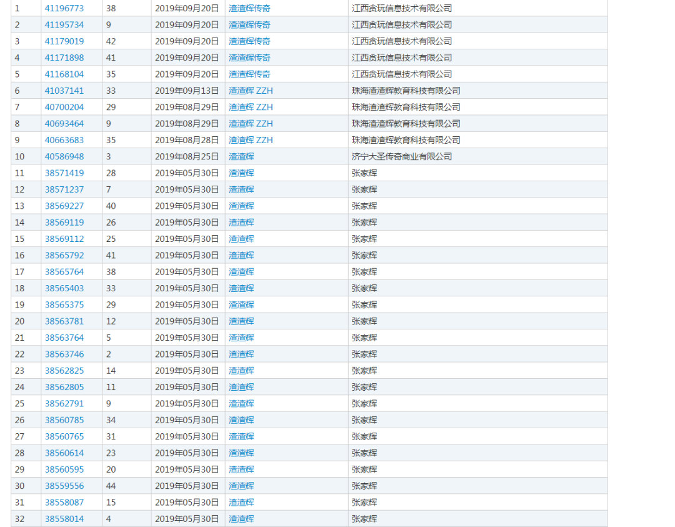Open application number 40663683
The height and width of the screenshot is (527, 675).
64,140
